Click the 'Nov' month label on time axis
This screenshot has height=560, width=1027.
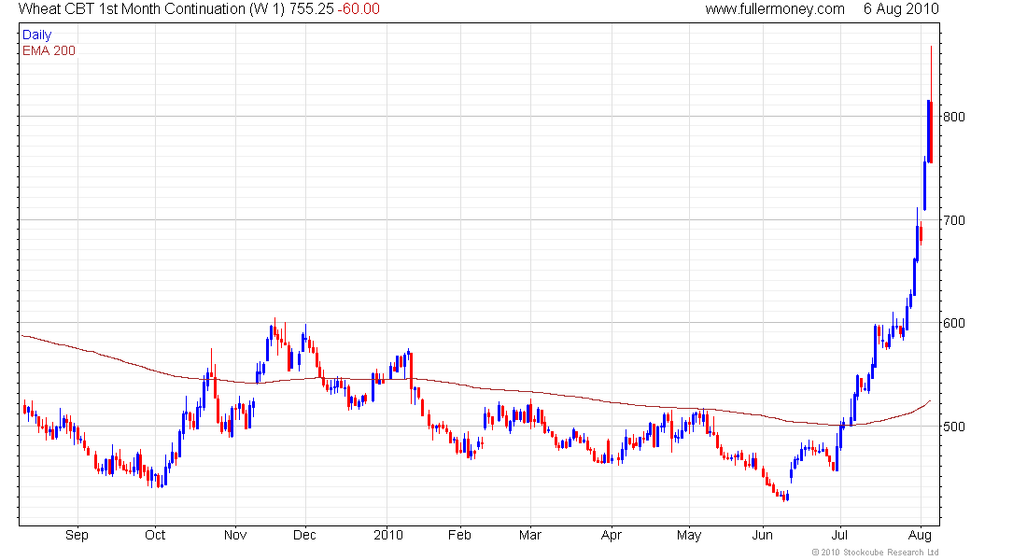235,535
